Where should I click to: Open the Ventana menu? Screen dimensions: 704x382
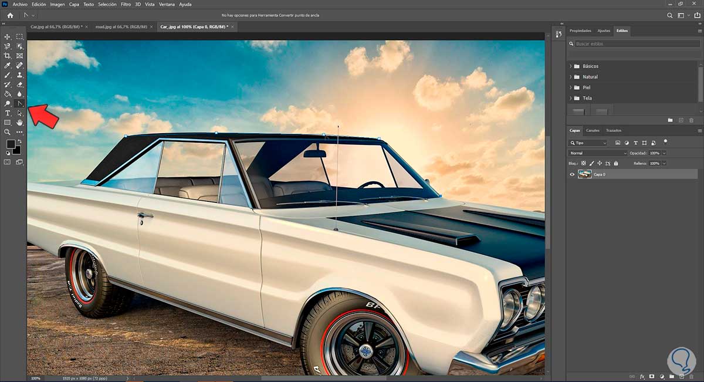[x=167, y=4]
